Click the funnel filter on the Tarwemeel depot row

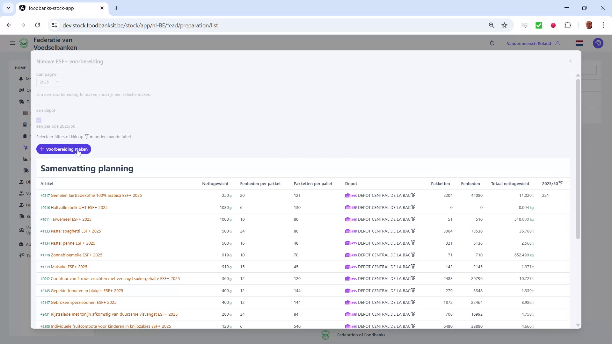pos(413,219)
